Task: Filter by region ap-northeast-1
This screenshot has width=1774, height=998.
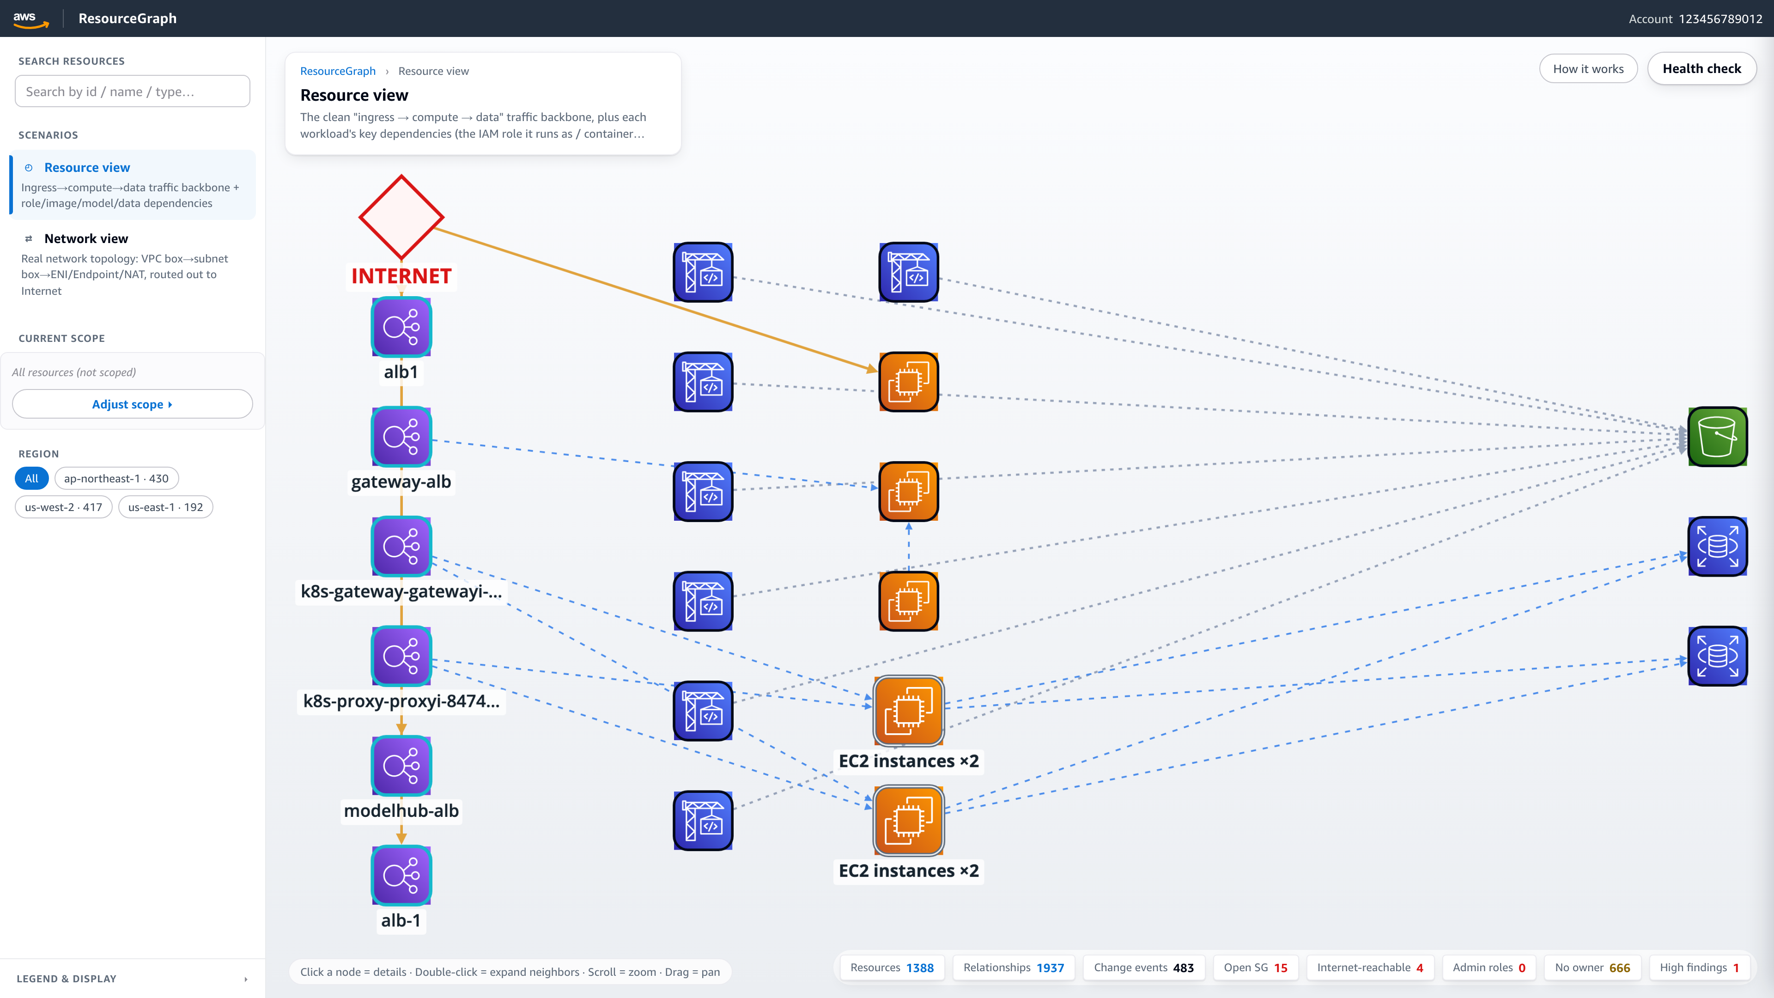Action: click(116, 478)
